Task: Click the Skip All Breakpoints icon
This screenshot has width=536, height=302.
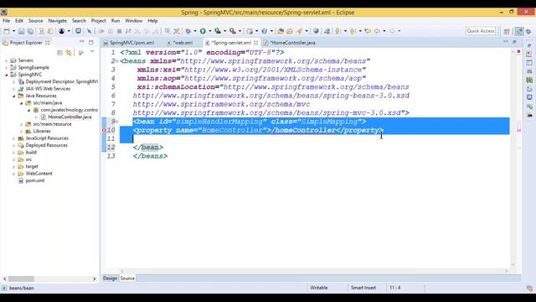Action: coord(90,31)
